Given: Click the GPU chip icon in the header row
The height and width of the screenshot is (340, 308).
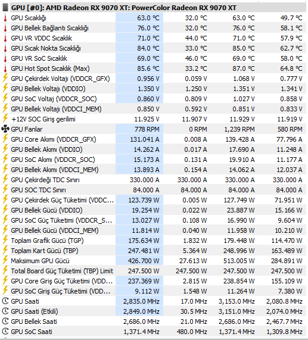Looking at the screenshot, I should [5, 8].
